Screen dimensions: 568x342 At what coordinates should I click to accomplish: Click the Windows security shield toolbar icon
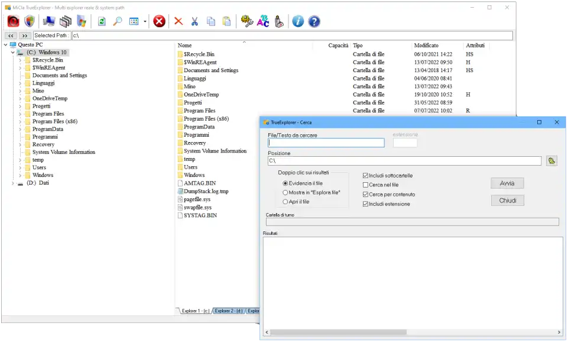click(30, 21)
